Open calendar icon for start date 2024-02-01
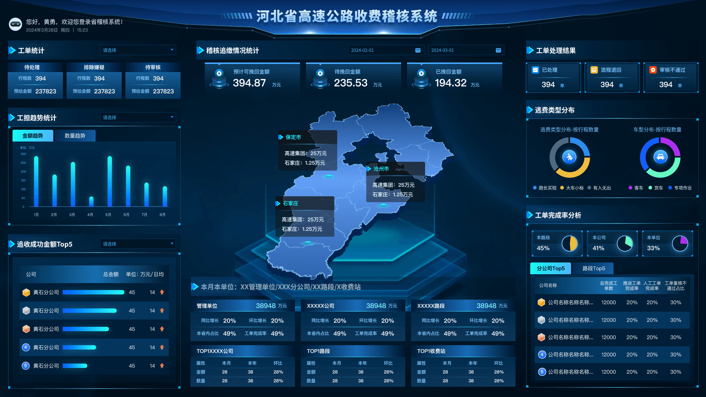706x397 pixels. pyautogui.click(x=418, y=50)
